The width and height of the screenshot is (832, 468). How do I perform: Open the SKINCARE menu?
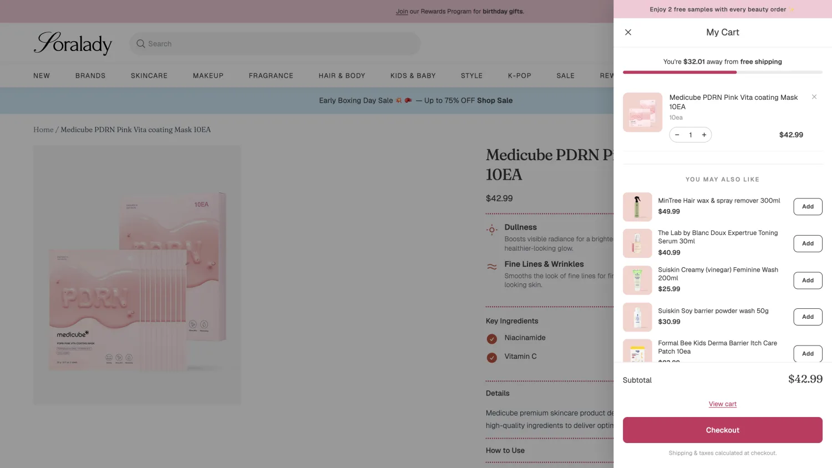coord(149,76)
